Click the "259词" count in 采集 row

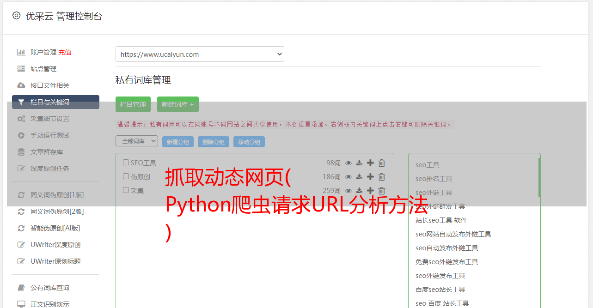[x=331, y=191]
